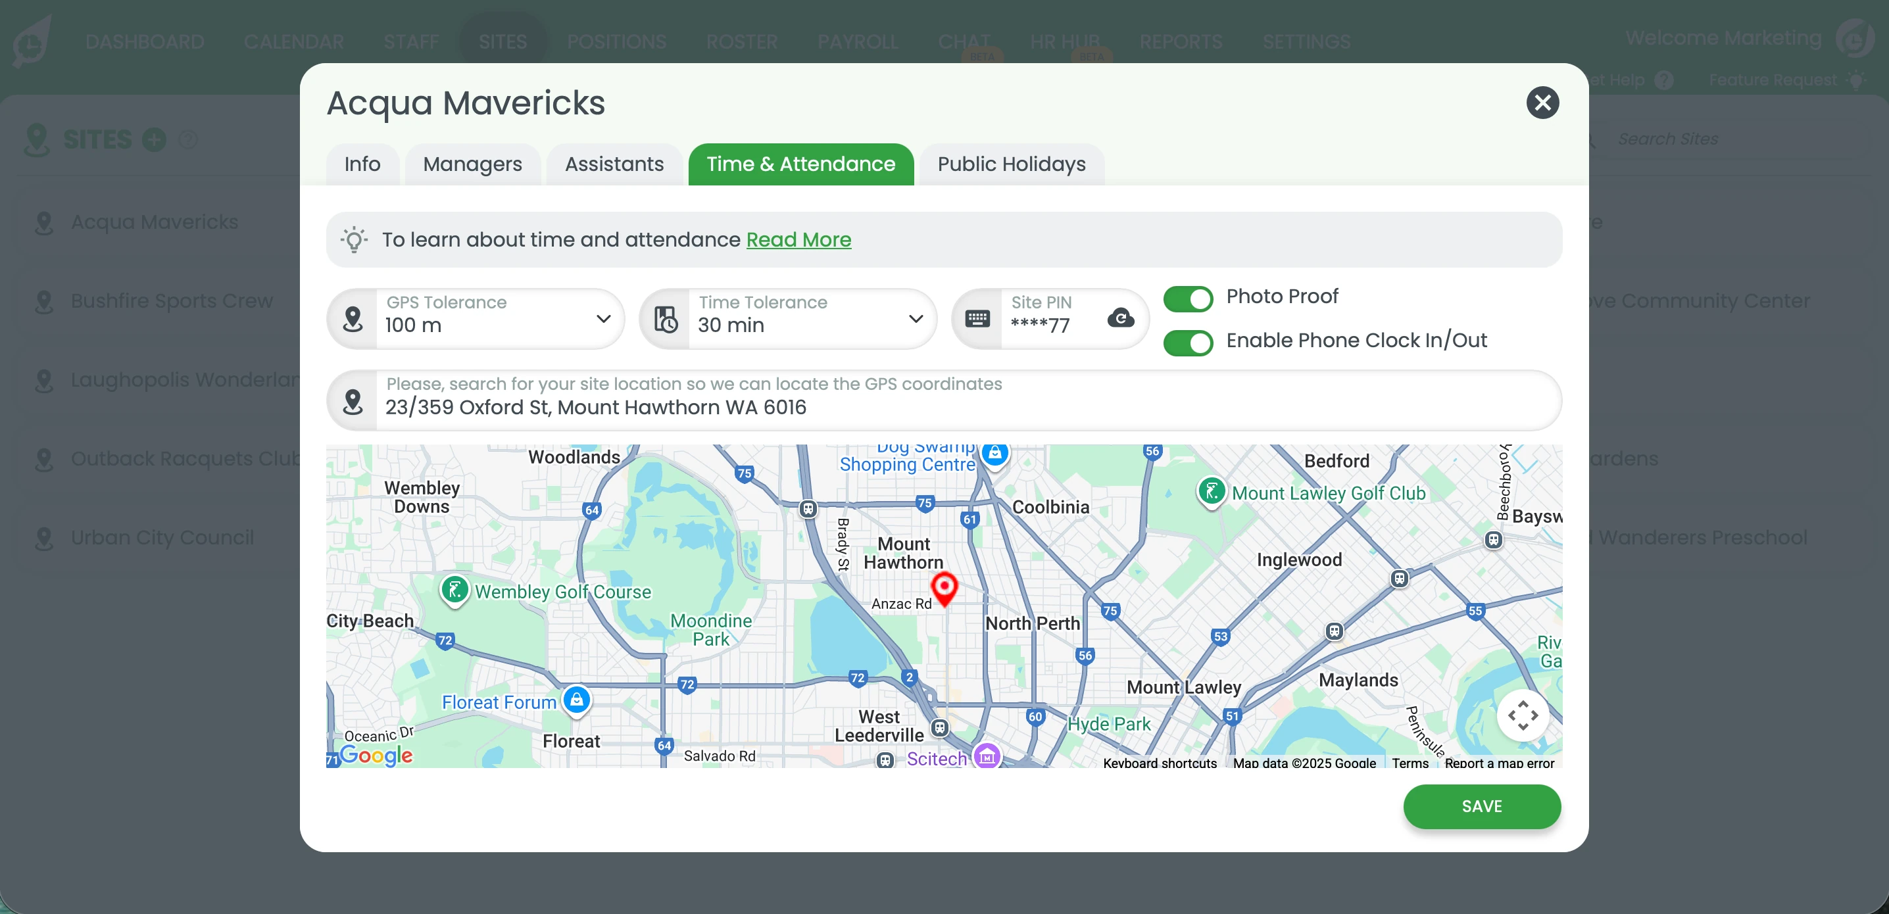Open fullscreen map view with the pan control
The width and height of the screenshot is (1889, 914).
coord(1524,715)
